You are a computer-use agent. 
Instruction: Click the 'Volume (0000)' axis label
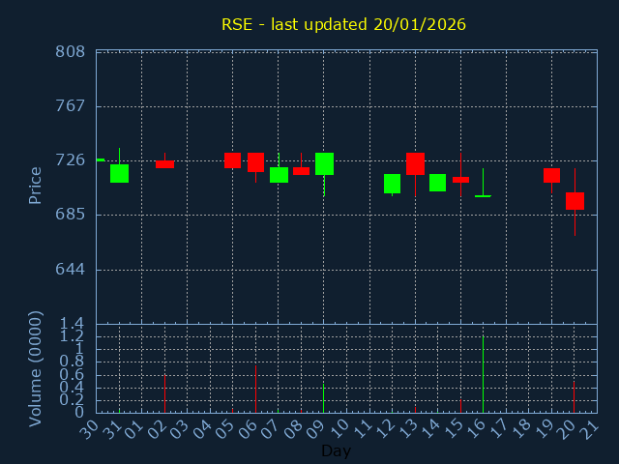(35, 368)
